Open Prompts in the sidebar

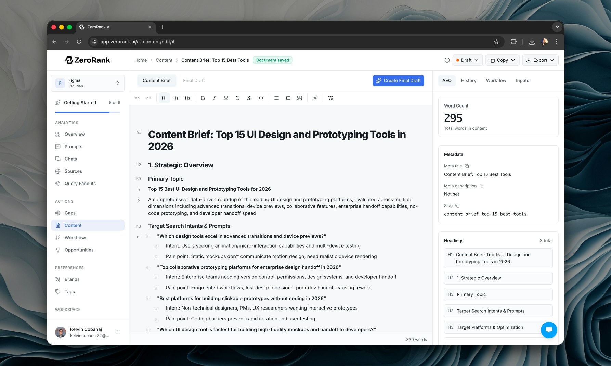click(x=88, y=147)
